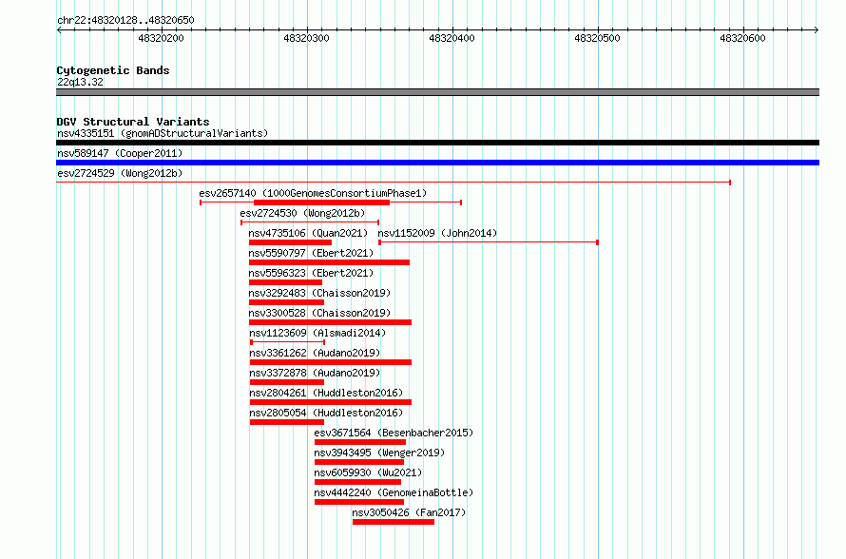846x559 pixels.
Task: Click the esv2724529 Wong2012b label
Action: coord(120,173)
